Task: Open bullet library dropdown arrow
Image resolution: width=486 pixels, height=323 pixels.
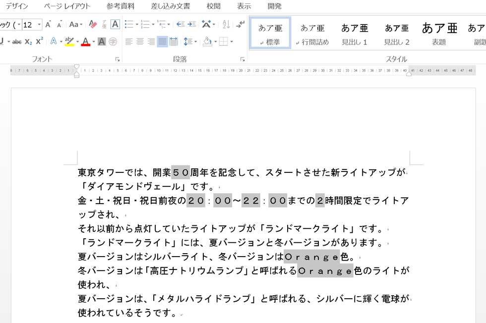Action: click(x=137, y=24)
